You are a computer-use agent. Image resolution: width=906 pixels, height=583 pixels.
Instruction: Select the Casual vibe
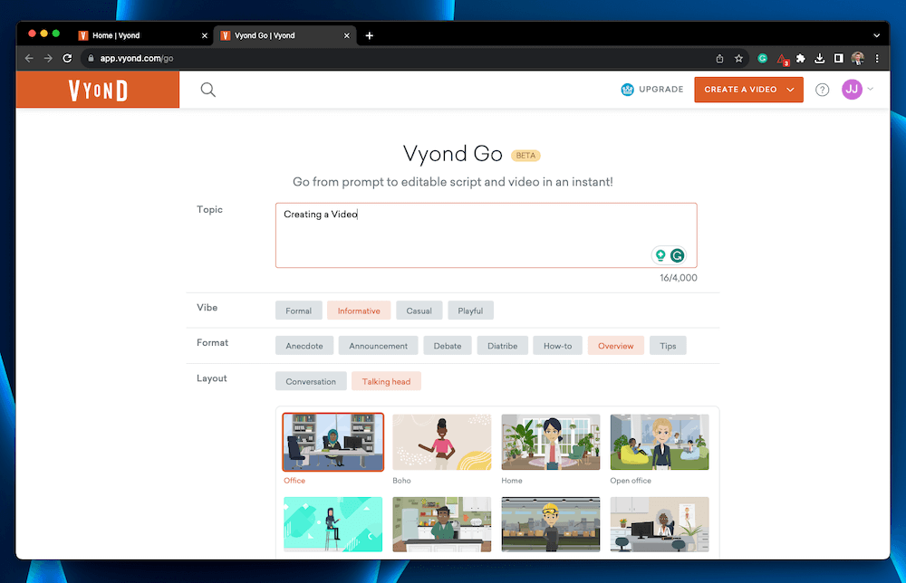click(419, 311)
